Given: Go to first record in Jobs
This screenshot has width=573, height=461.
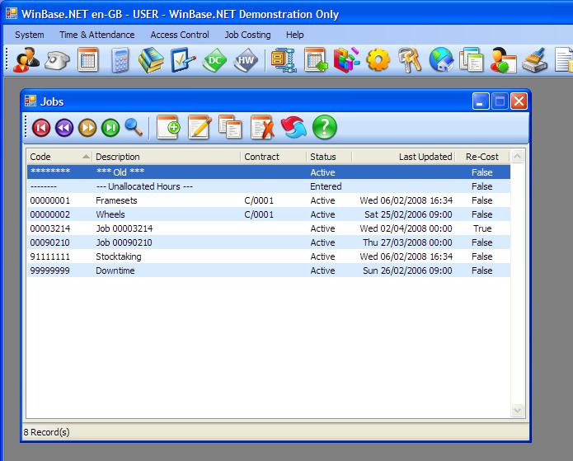Looking at the screenshot, I should click(x=41, y=128).
